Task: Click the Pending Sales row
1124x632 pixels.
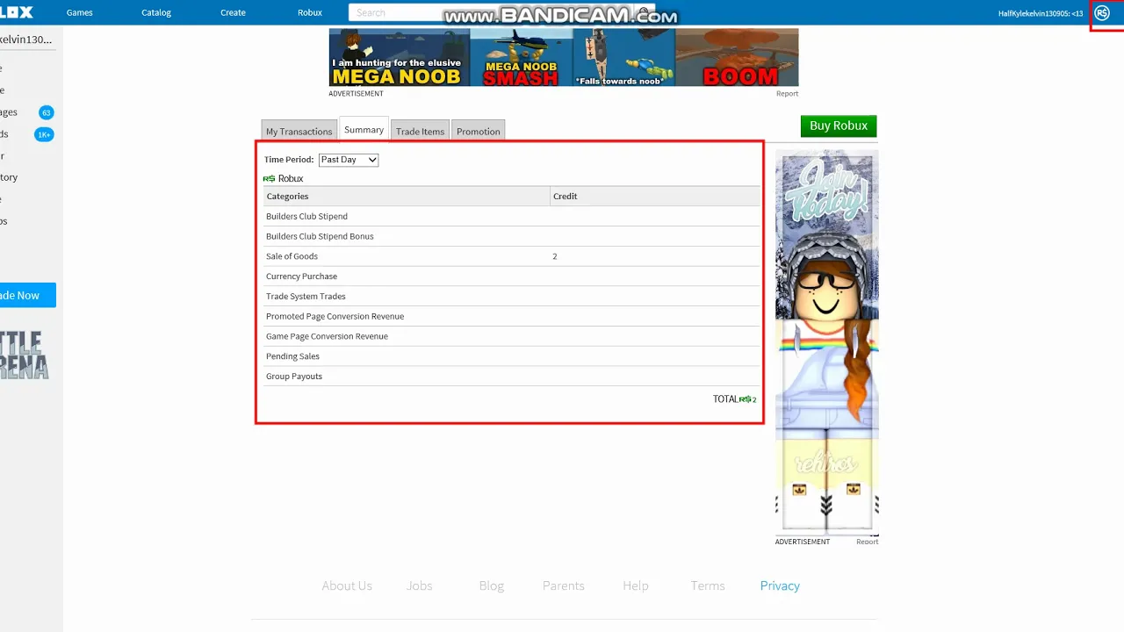Action: (511, 356)
